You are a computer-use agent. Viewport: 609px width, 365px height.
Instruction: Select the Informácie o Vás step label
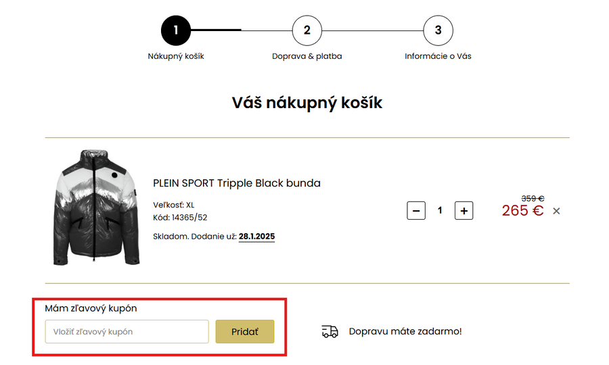tap(438, 56)
